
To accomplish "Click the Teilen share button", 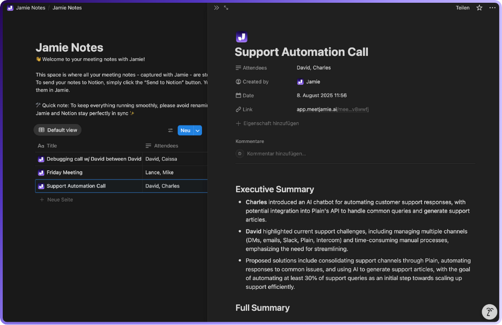I will pos(463,8).
